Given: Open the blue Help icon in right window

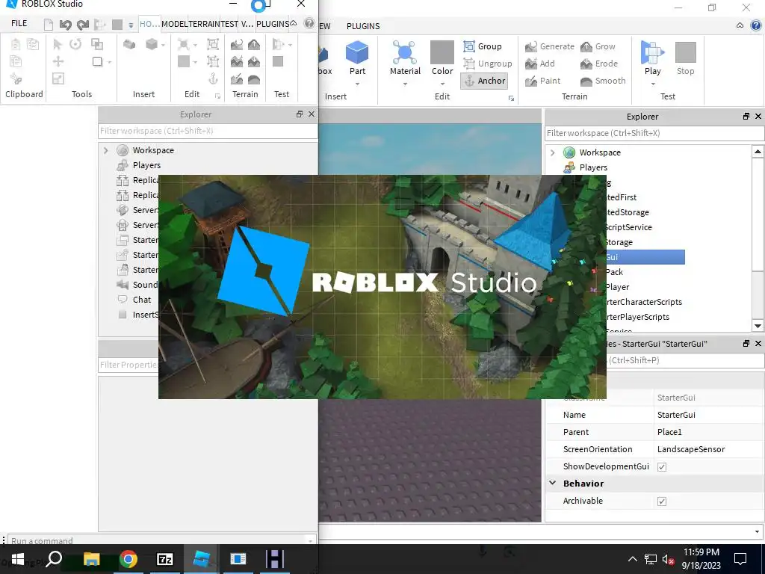Looking at the screenshot, I should click(756, 25).
